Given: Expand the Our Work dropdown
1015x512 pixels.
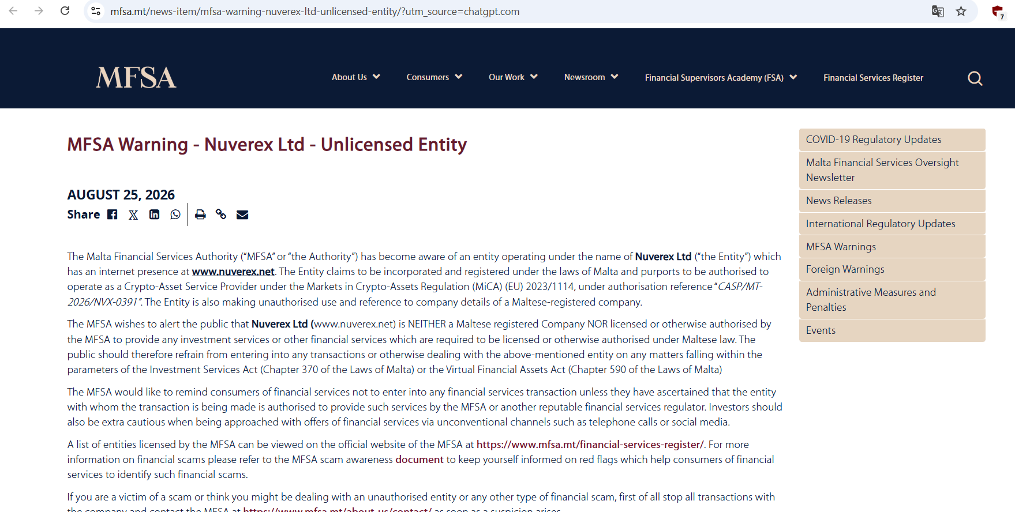Looking at the screenshot, I should point(513,77).
